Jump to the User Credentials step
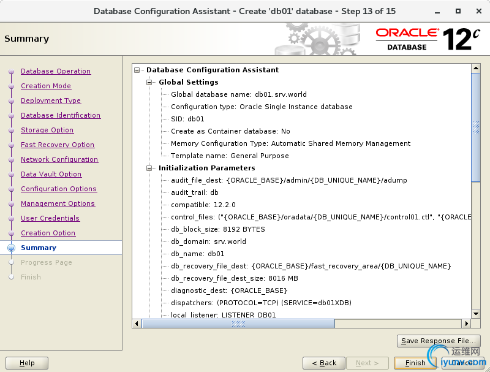Image resolution: width=490 pixels, height=372 pixels. coord(50,218)
